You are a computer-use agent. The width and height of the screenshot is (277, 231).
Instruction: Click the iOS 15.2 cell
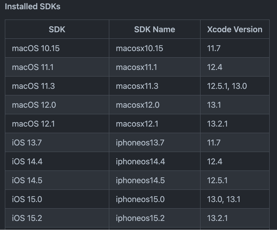(x=57, y=218)
